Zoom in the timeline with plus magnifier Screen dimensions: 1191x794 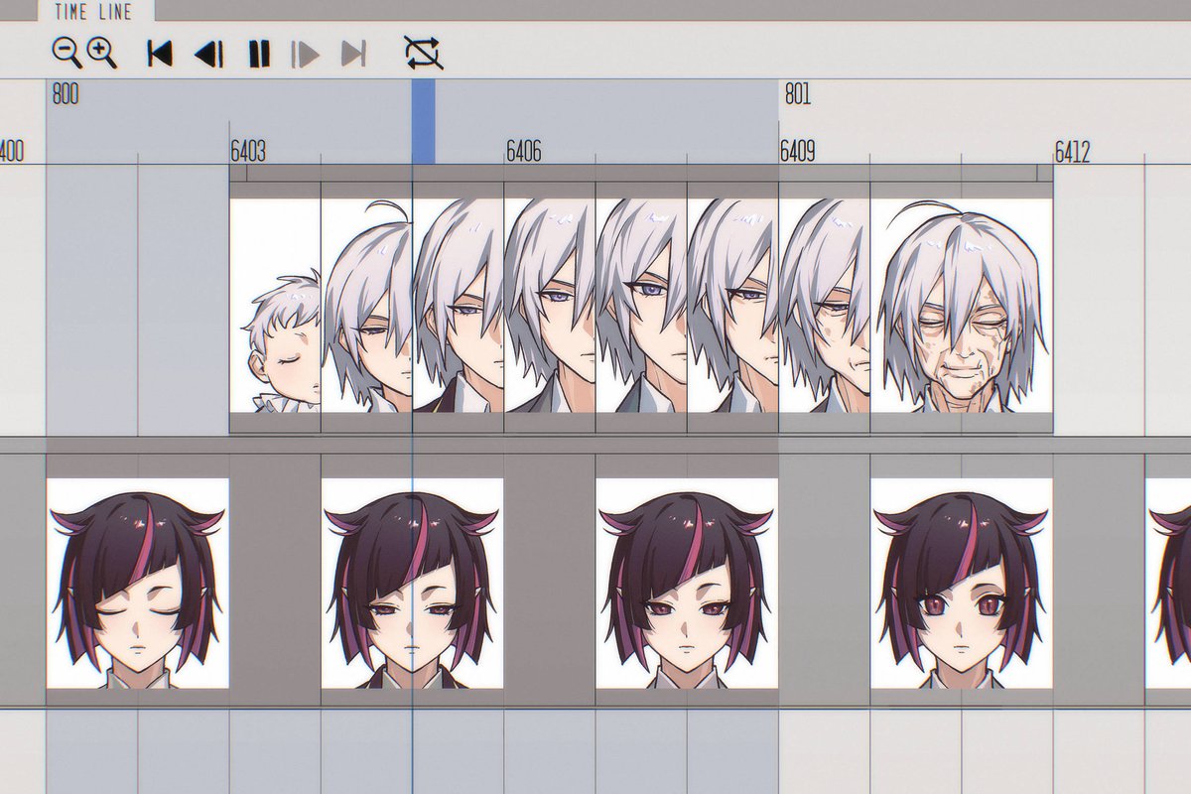coord(102,52)
